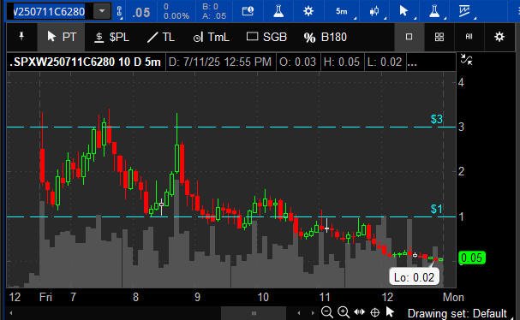Open chart settings gear in top bar

click(308, 11)
